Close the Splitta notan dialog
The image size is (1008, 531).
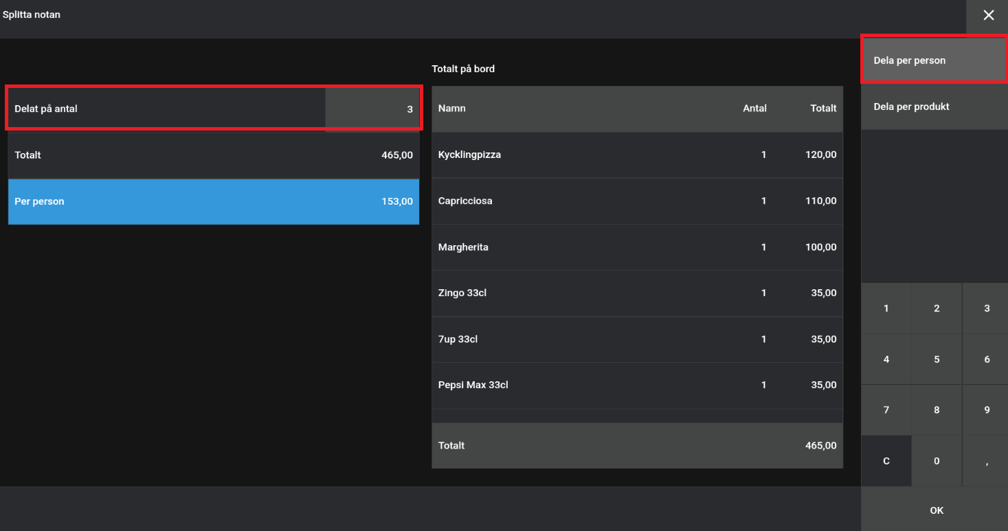coord(988,15)
